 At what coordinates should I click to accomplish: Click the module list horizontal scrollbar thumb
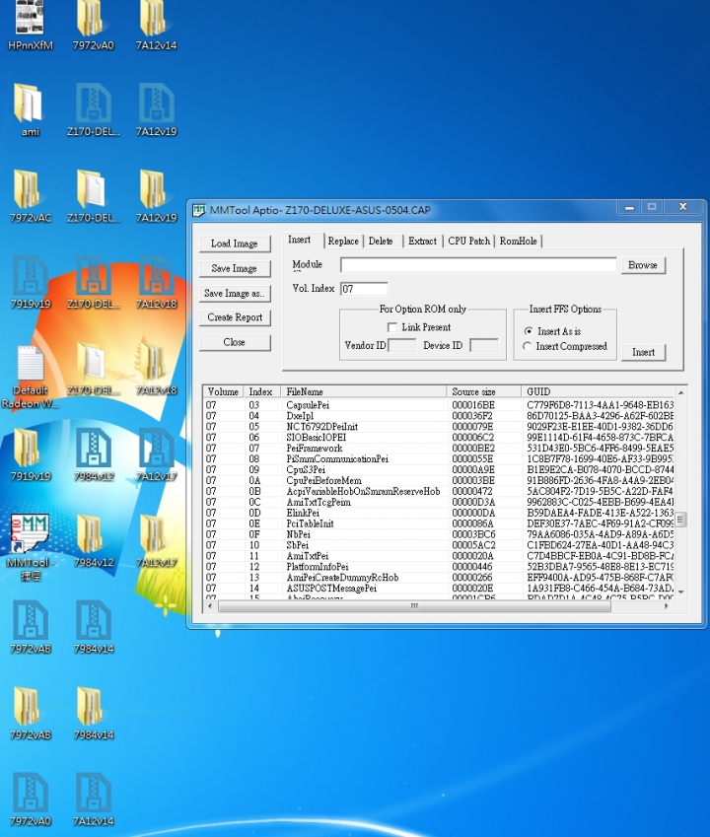(414, 606)
